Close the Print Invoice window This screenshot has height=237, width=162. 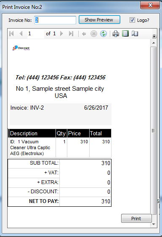pos(150,5)
